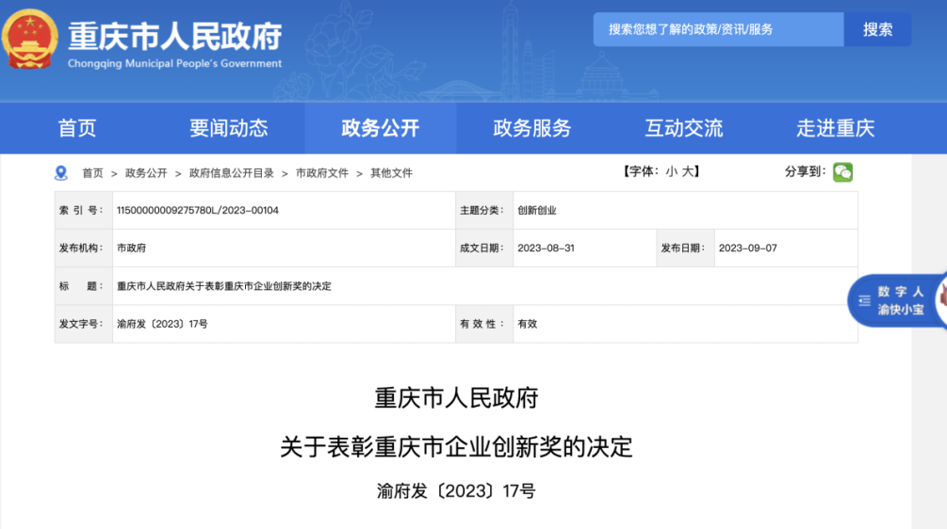Set font size to 大
This screenshot has width=947, height=529.
(688, 172)
